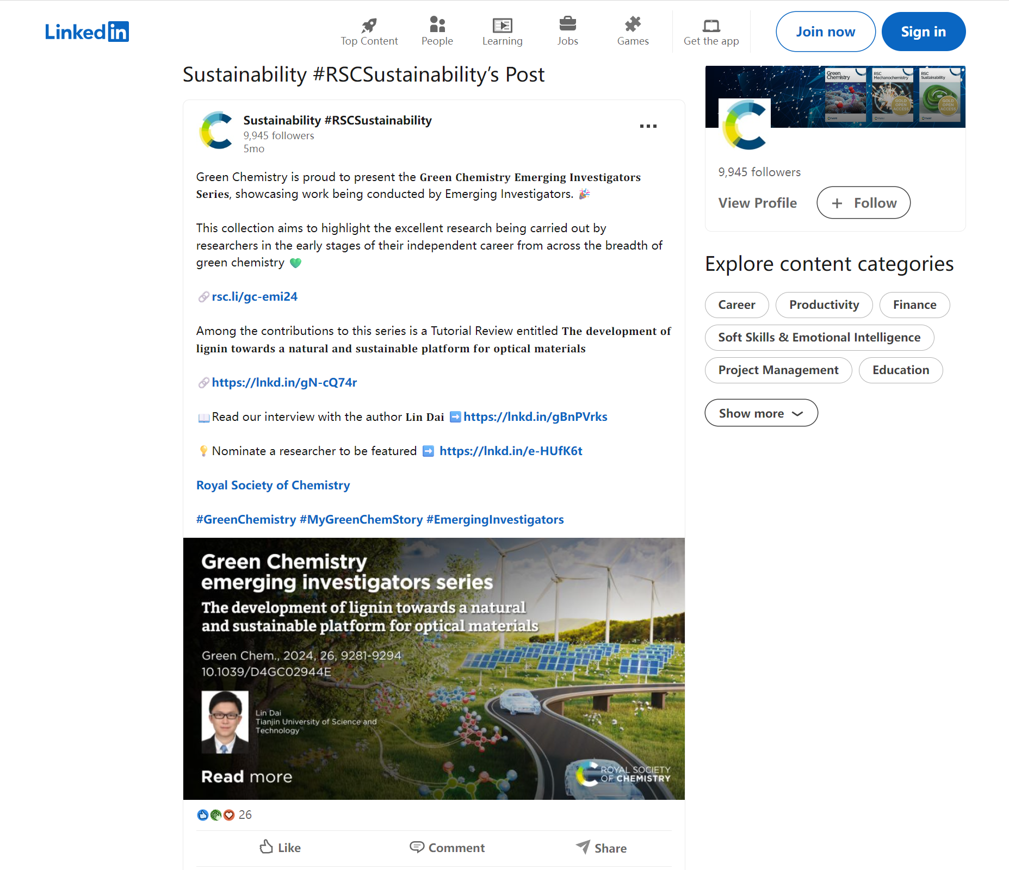This screenshot has height=870, width=1009.
Task: Open the Jobs briefcase icon
Action: point(567,24)
